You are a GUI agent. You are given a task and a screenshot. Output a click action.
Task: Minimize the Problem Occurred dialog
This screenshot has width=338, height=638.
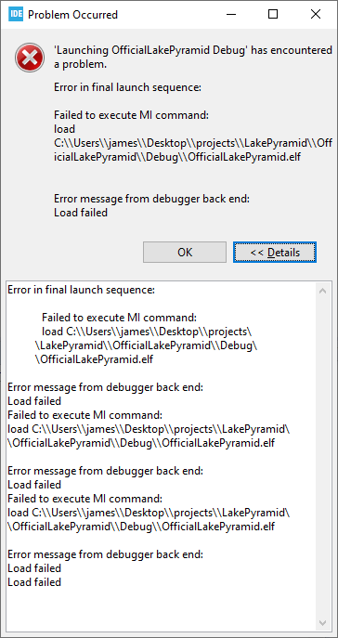[231, 15]
